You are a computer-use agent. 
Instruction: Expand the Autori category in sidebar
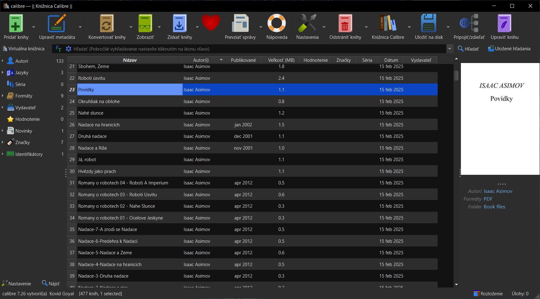pos(2,61)
